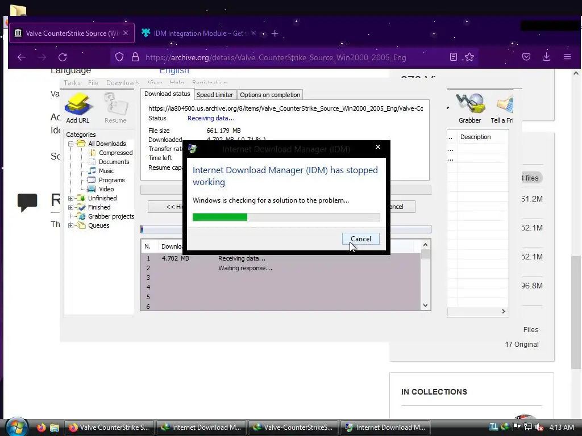Launch Firefox from quick launch
Screen dimensions: 582x436
pos(41,427)
